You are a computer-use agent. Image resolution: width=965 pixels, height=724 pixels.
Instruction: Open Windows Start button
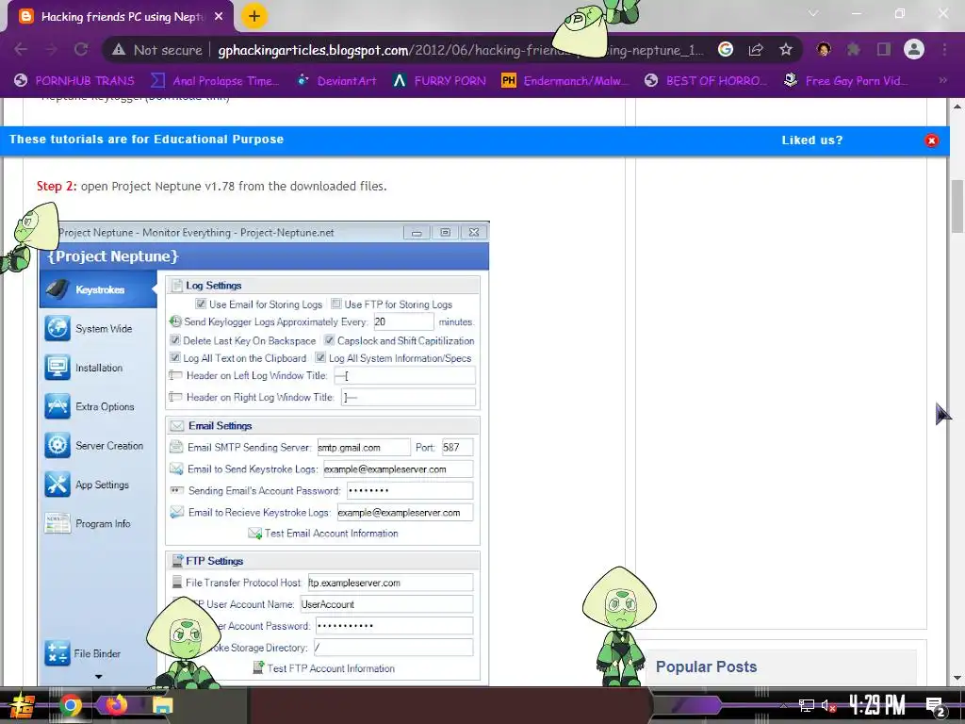[23, 706]
